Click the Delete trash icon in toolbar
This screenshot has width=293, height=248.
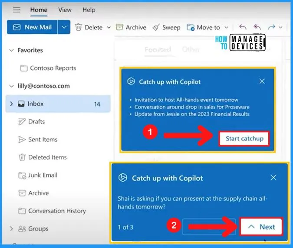tap(78, 27)
